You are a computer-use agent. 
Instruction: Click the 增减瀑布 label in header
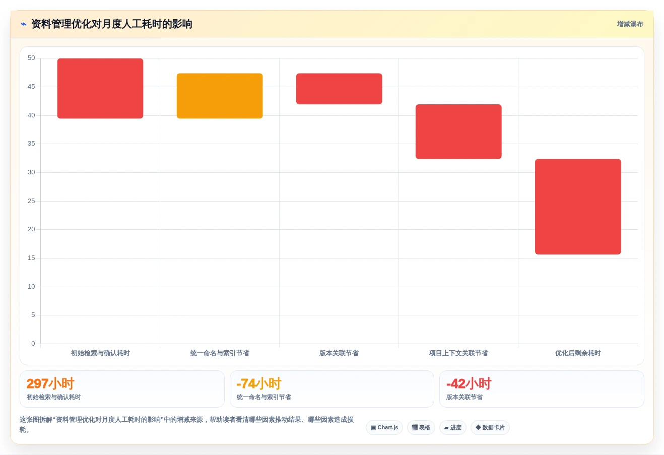pyautogui.click(x=630, y=24)
